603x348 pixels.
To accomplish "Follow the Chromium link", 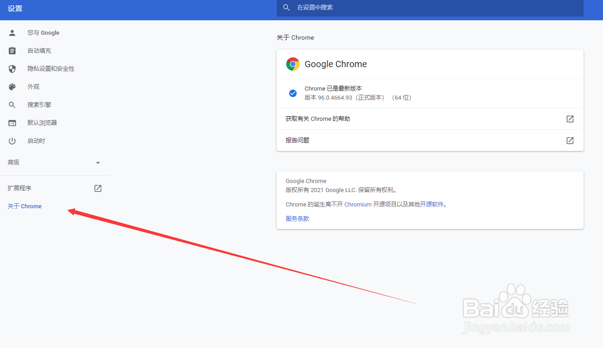I will [358, 204].
